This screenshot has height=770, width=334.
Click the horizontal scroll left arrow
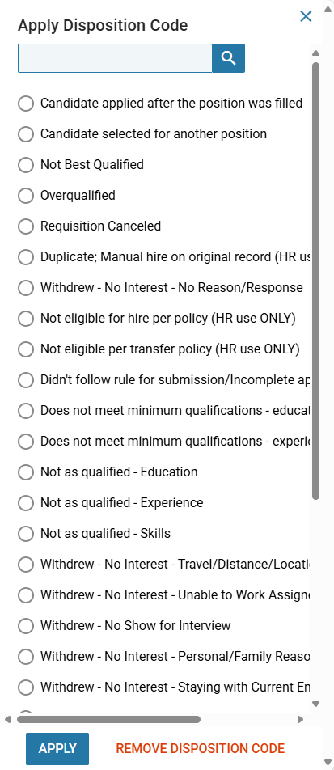[7, 719]
